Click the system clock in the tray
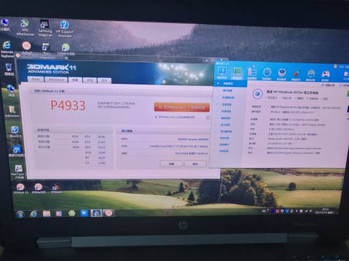This screenshot has height=261, width=349. coord(325,211)
